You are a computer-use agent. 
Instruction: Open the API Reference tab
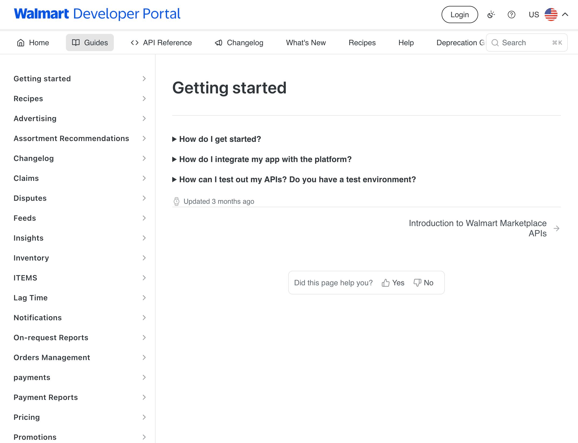point(161,43)
